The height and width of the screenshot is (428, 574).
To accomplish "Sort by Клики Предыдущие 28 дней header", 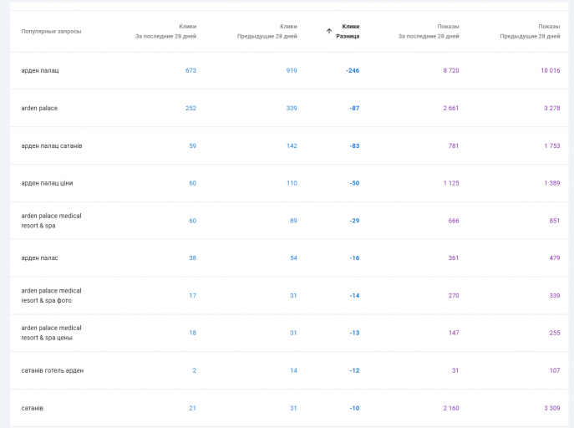I will [267, 31].
